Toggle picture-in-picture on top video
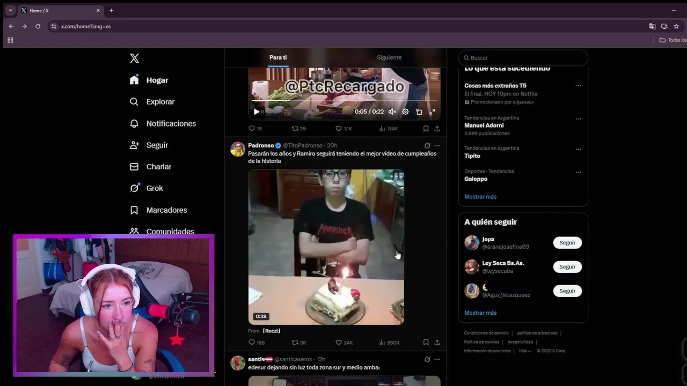 click(x=419, y=112)
